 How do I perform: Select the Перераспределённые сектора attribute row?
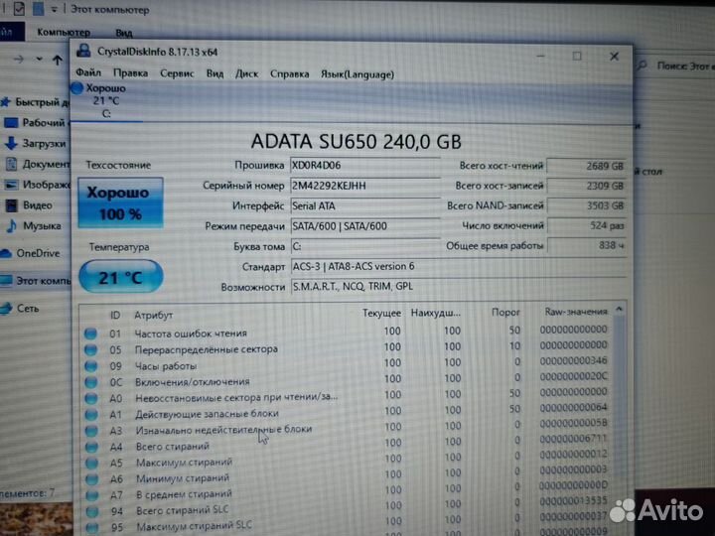[347, 348]
